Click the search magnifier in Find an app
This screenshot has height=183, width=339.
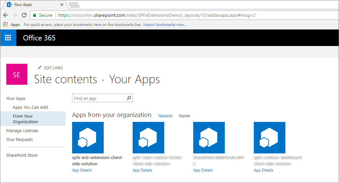[129, 98]
